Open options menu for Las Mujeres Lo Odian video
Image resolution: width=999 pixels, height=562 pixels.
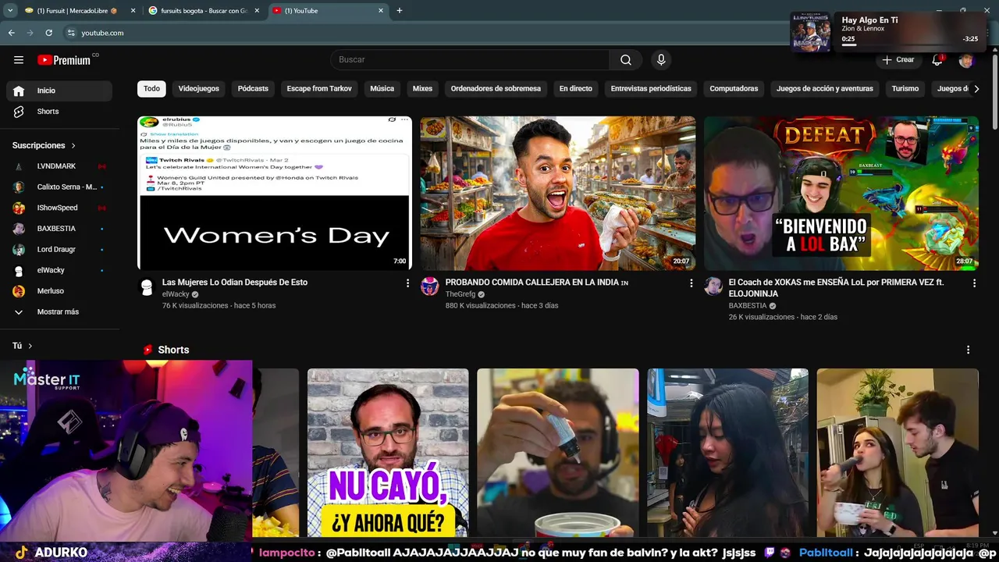pyautogui.click(x=407, y=283)
